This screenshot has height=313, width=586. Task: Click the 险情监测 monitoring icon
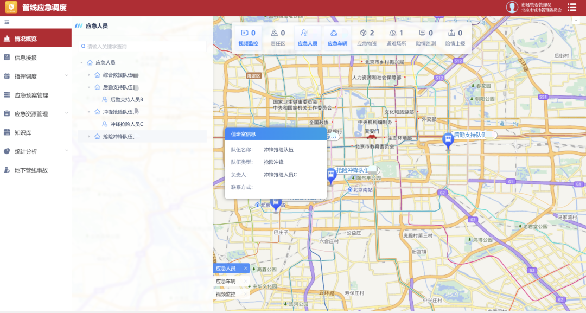(x=422, y=33)
